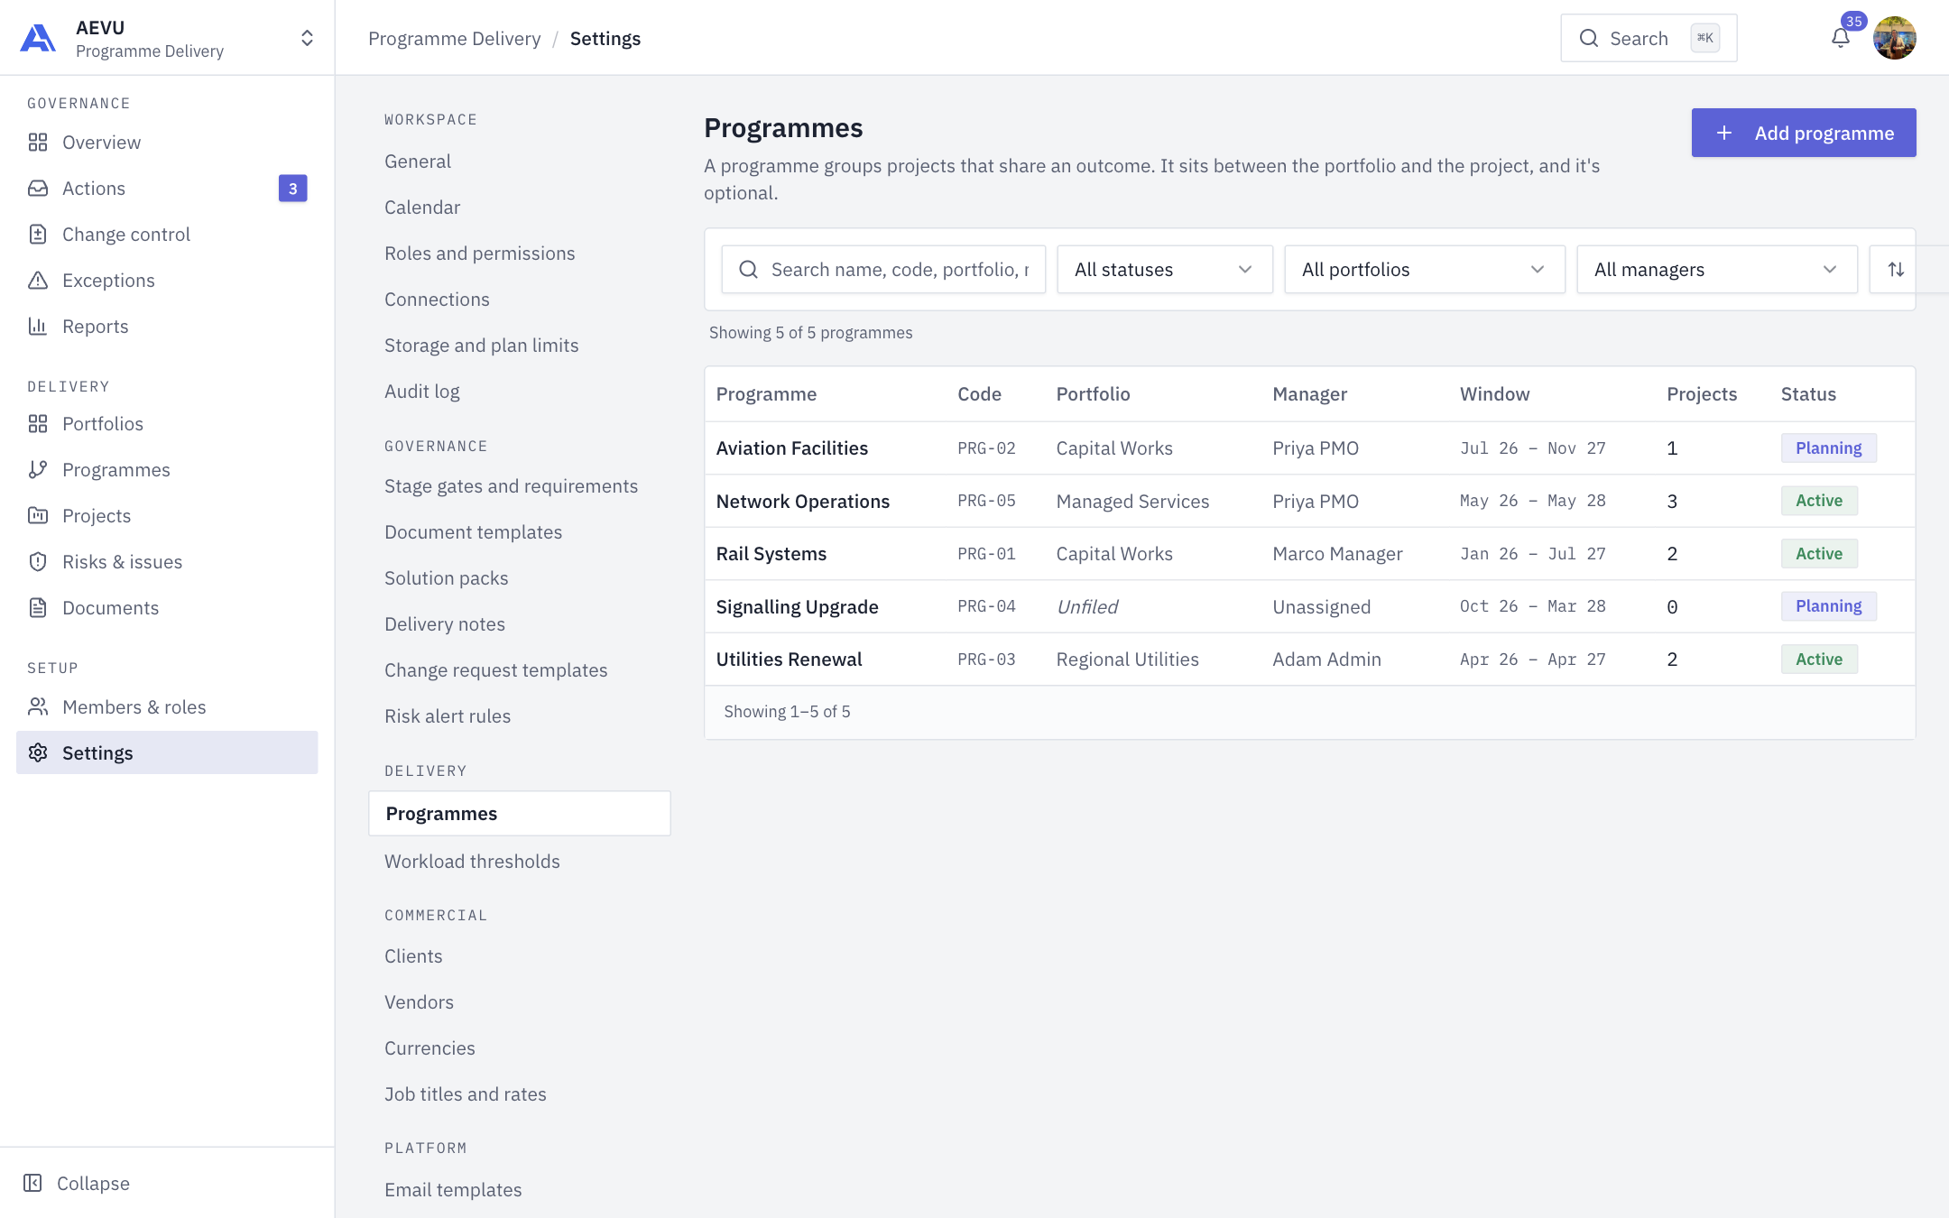Open Stage gates and requirements settings

(x=511, y=486)
